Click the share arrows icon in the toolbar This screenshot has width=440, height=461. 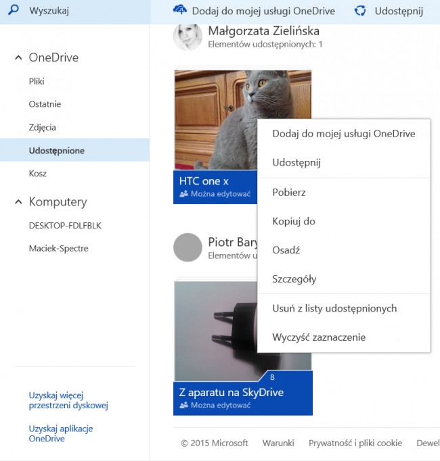click(x=360, y=11)
